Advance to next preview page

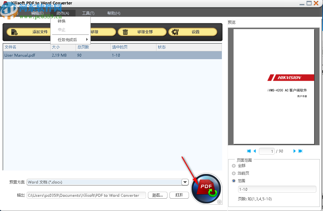click(294, 151)
